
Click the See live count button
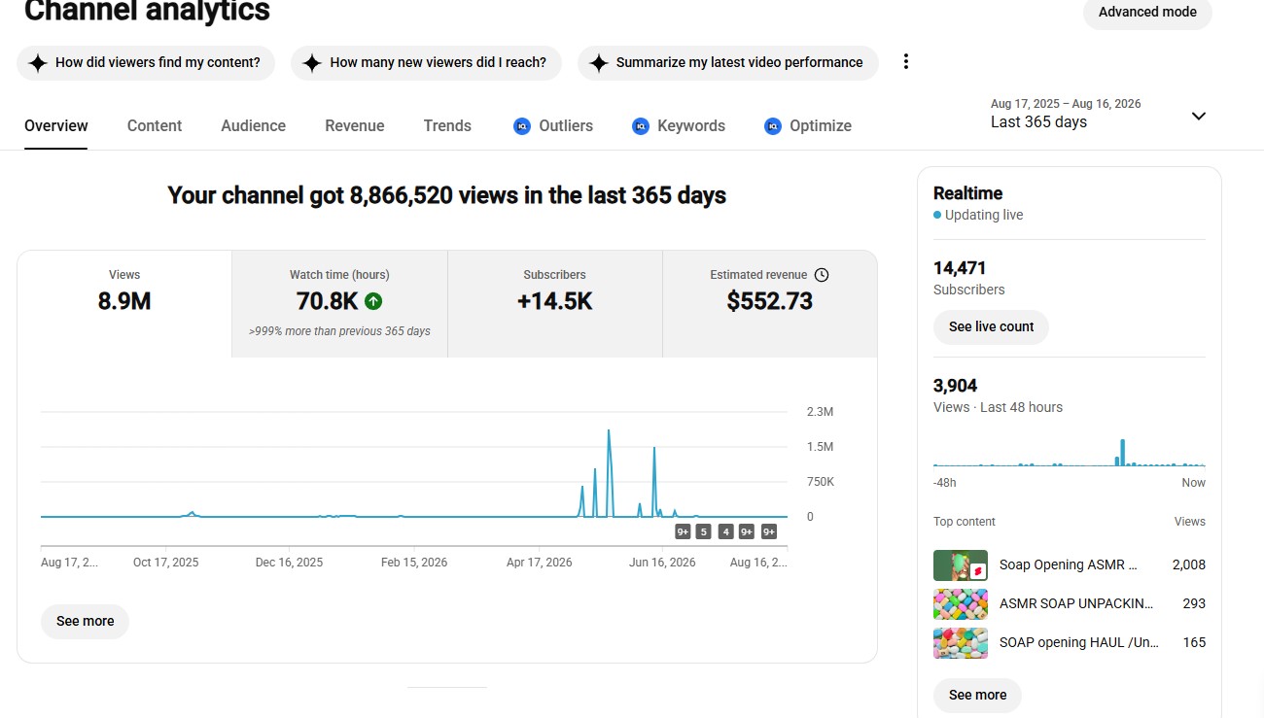[x=991, y=327]
